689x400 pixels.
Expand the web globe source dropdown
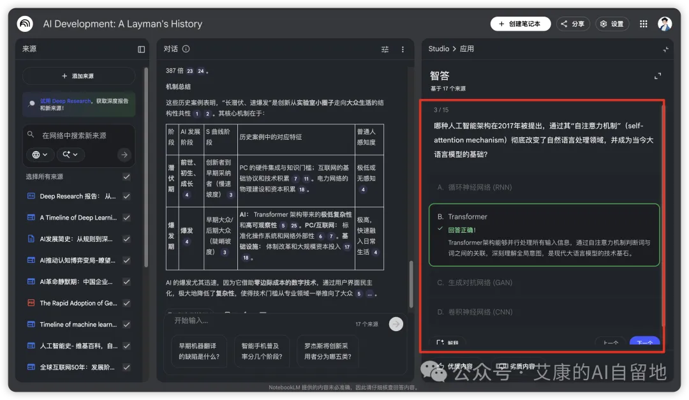[x=40, y=154]
